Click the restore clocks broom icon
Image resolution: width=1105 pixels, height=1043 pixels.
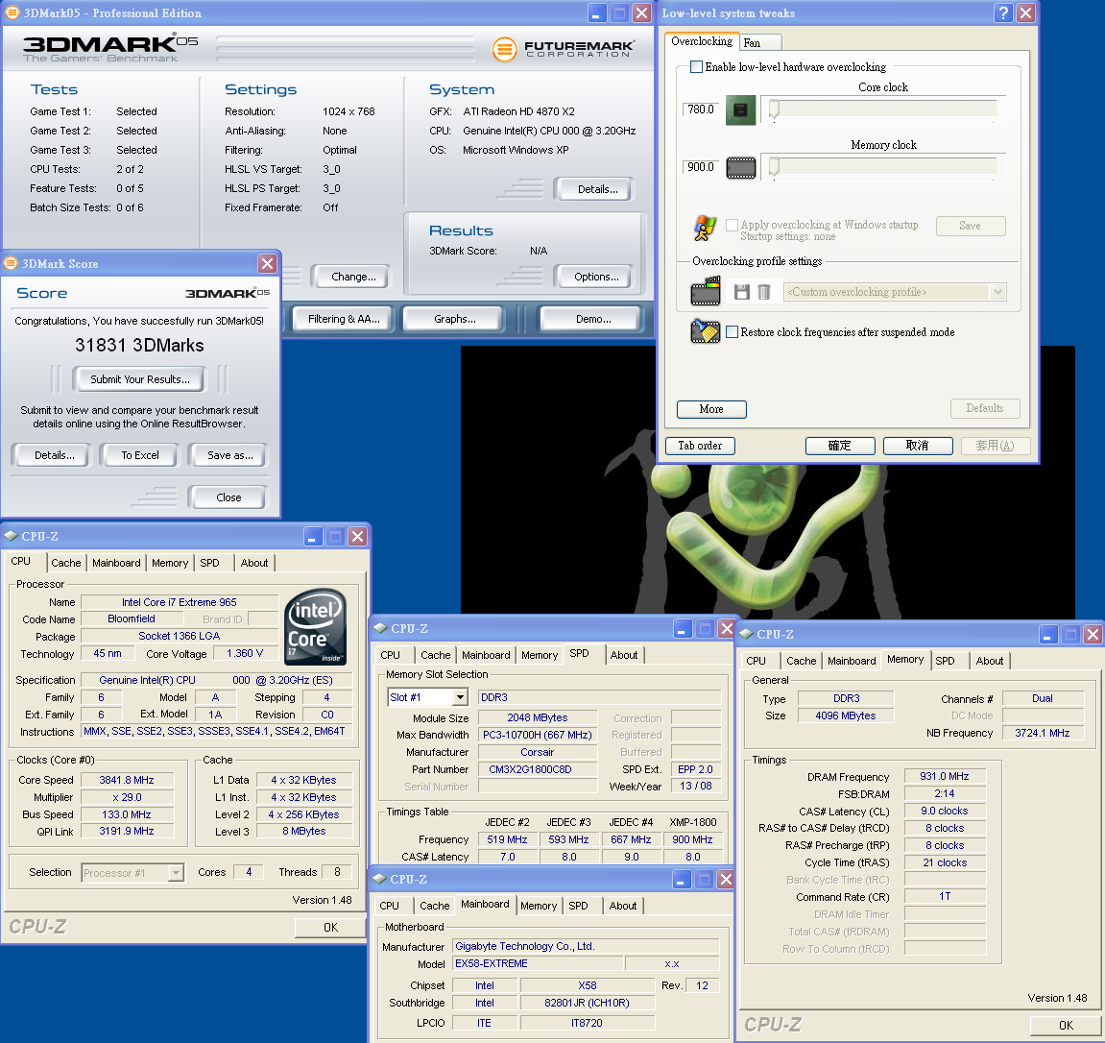(705, 332)
